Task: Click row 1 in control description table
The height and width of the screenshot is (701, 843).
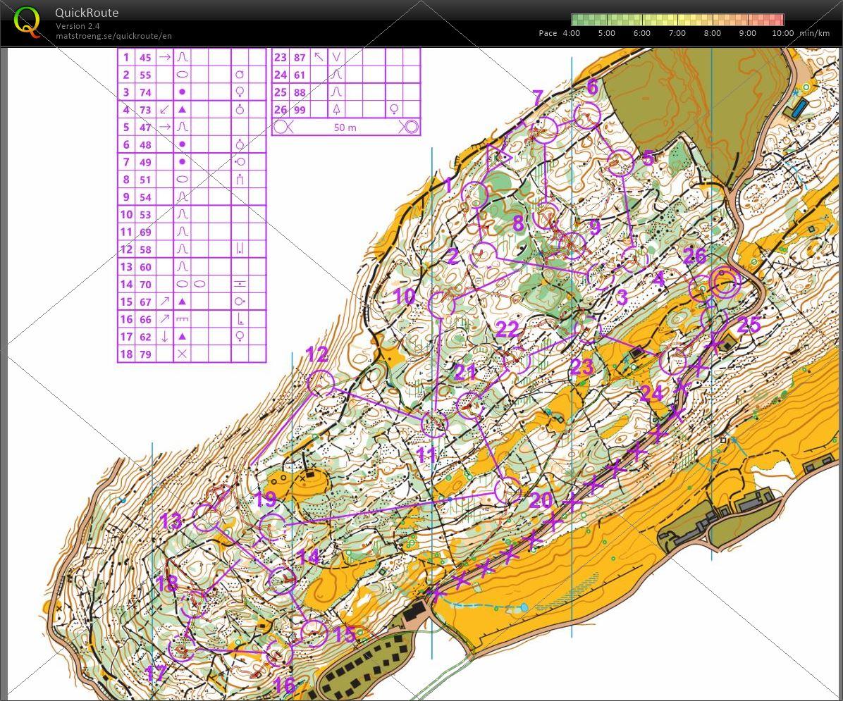Action: tap(191, 58)
